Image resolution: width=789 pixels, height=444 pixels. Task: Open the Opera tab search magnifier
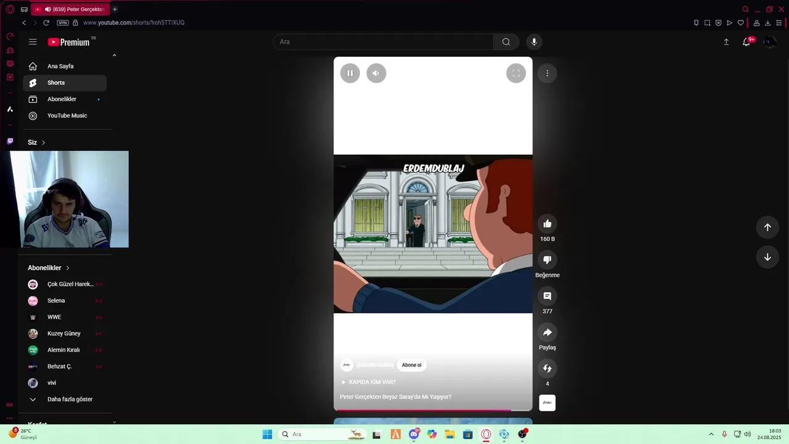click(745, 9)
